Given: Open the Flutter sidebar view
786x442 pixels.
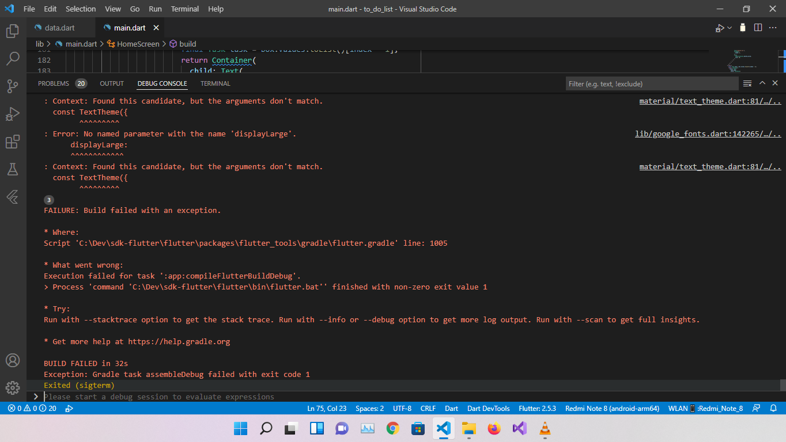Looking at the screenshot, I should coord(13,197).
